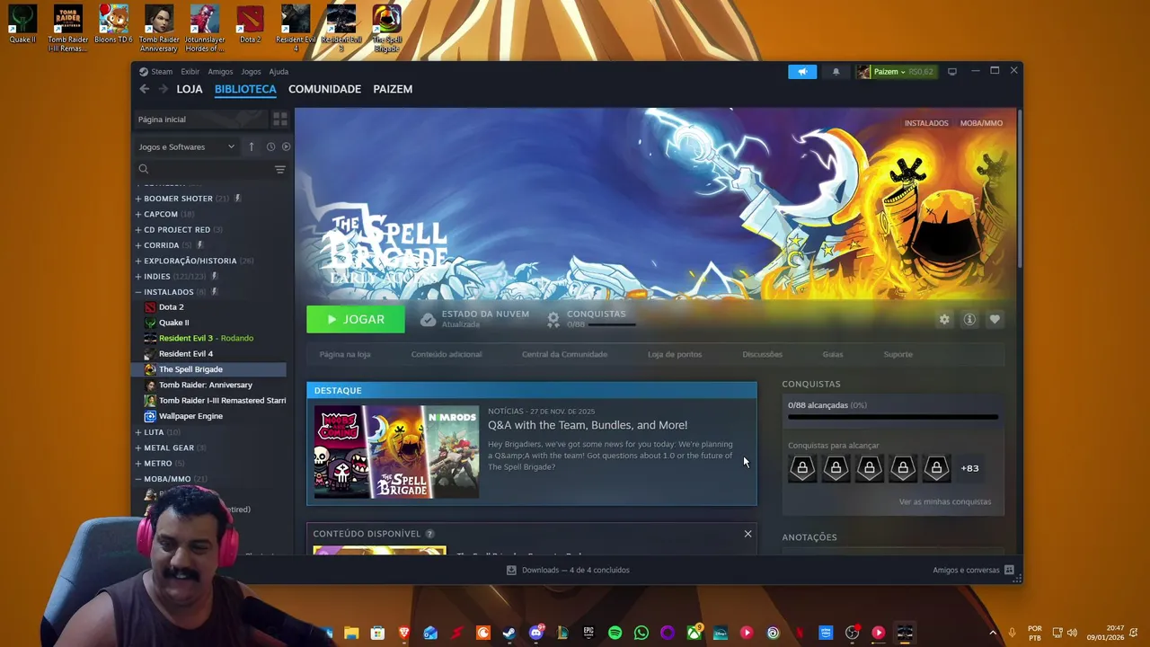The image size is (1150, 647).
Task: Expand BOOMER SHOTER collection
Action: tap(137, 199)
